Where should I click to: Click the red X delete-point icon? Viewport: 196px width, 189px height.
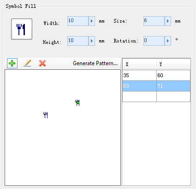[42, 63]
